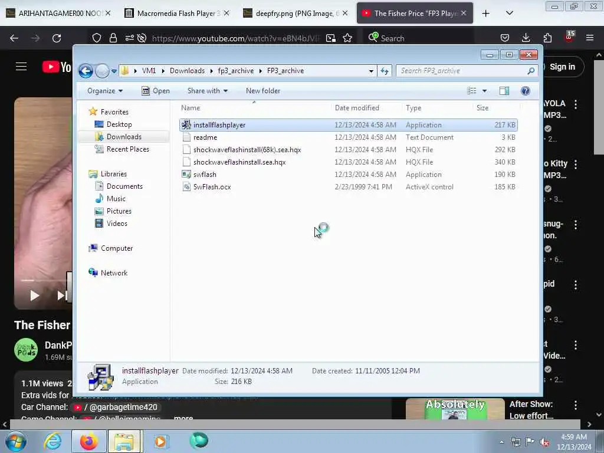The height and width of the screenshot is (453, 604).
Task: Select the swflash application file
Action: [348, 174]
